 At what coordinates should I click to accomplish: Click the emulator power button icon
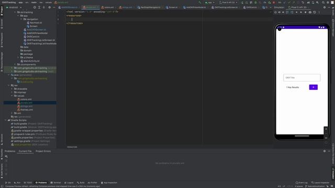click(x=275, y=13)
